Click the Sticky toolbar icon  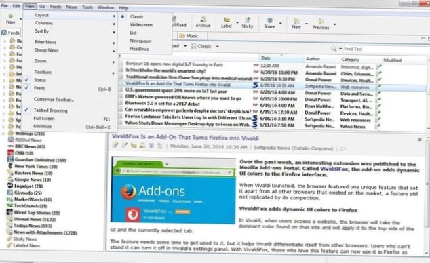click(x=248, y=20)
